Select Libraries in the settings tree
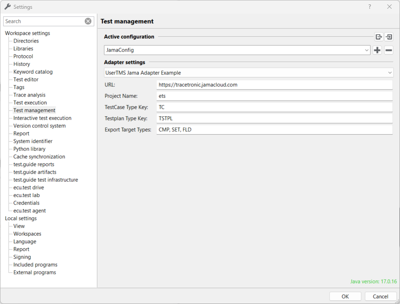Image resolution: width=400 pixels, height=304 pixels. (x=23, y=48)
